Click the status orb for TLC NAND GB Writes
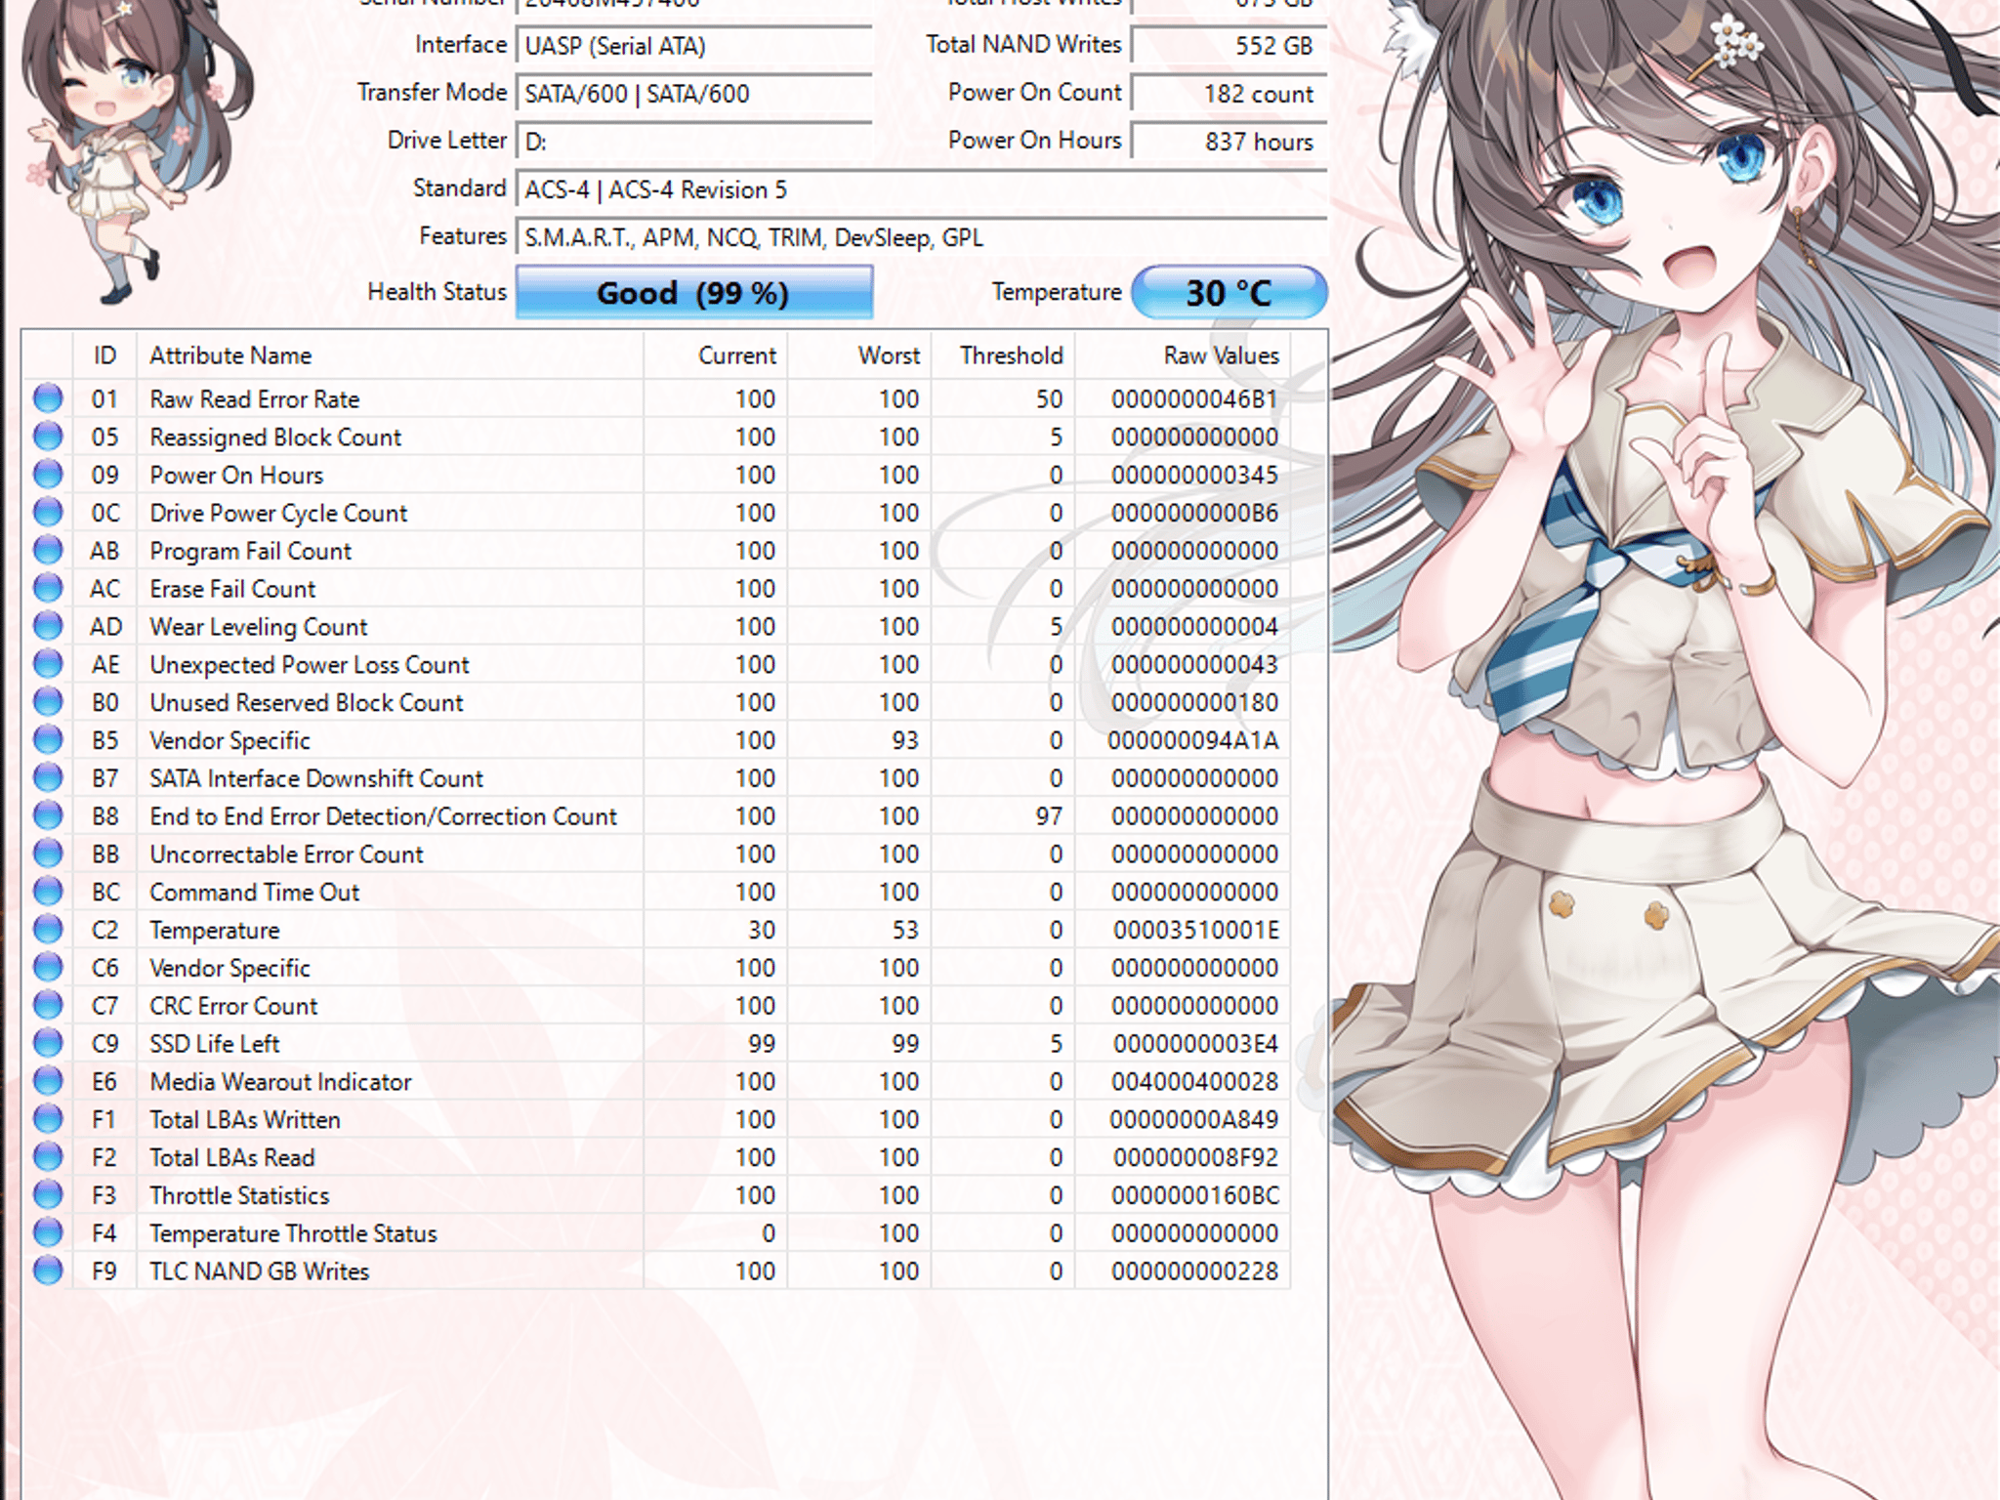Screen dimensions: 2000x1500 click(48, 1271)
